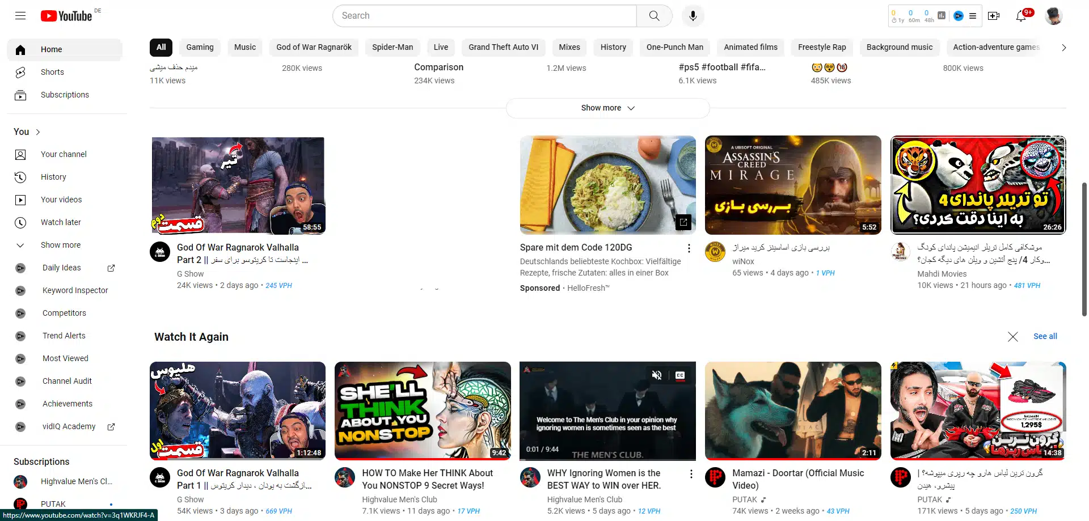Open the account avatar menu
This screenshot has width=1089, height=521.
pyautogui.click(x=1054, y=16)
